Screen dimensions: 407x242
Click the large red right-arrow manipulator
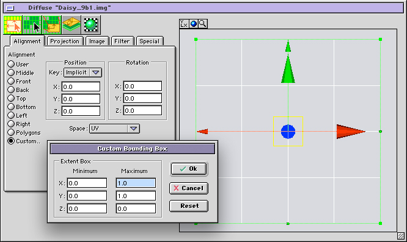tap(351, 132)
